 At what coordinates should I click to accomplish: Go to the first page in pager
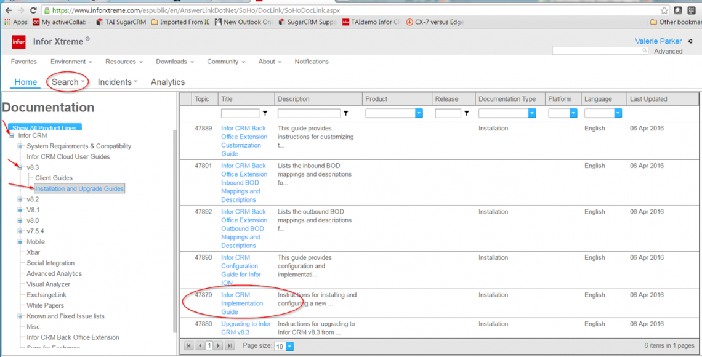point(189,346)
